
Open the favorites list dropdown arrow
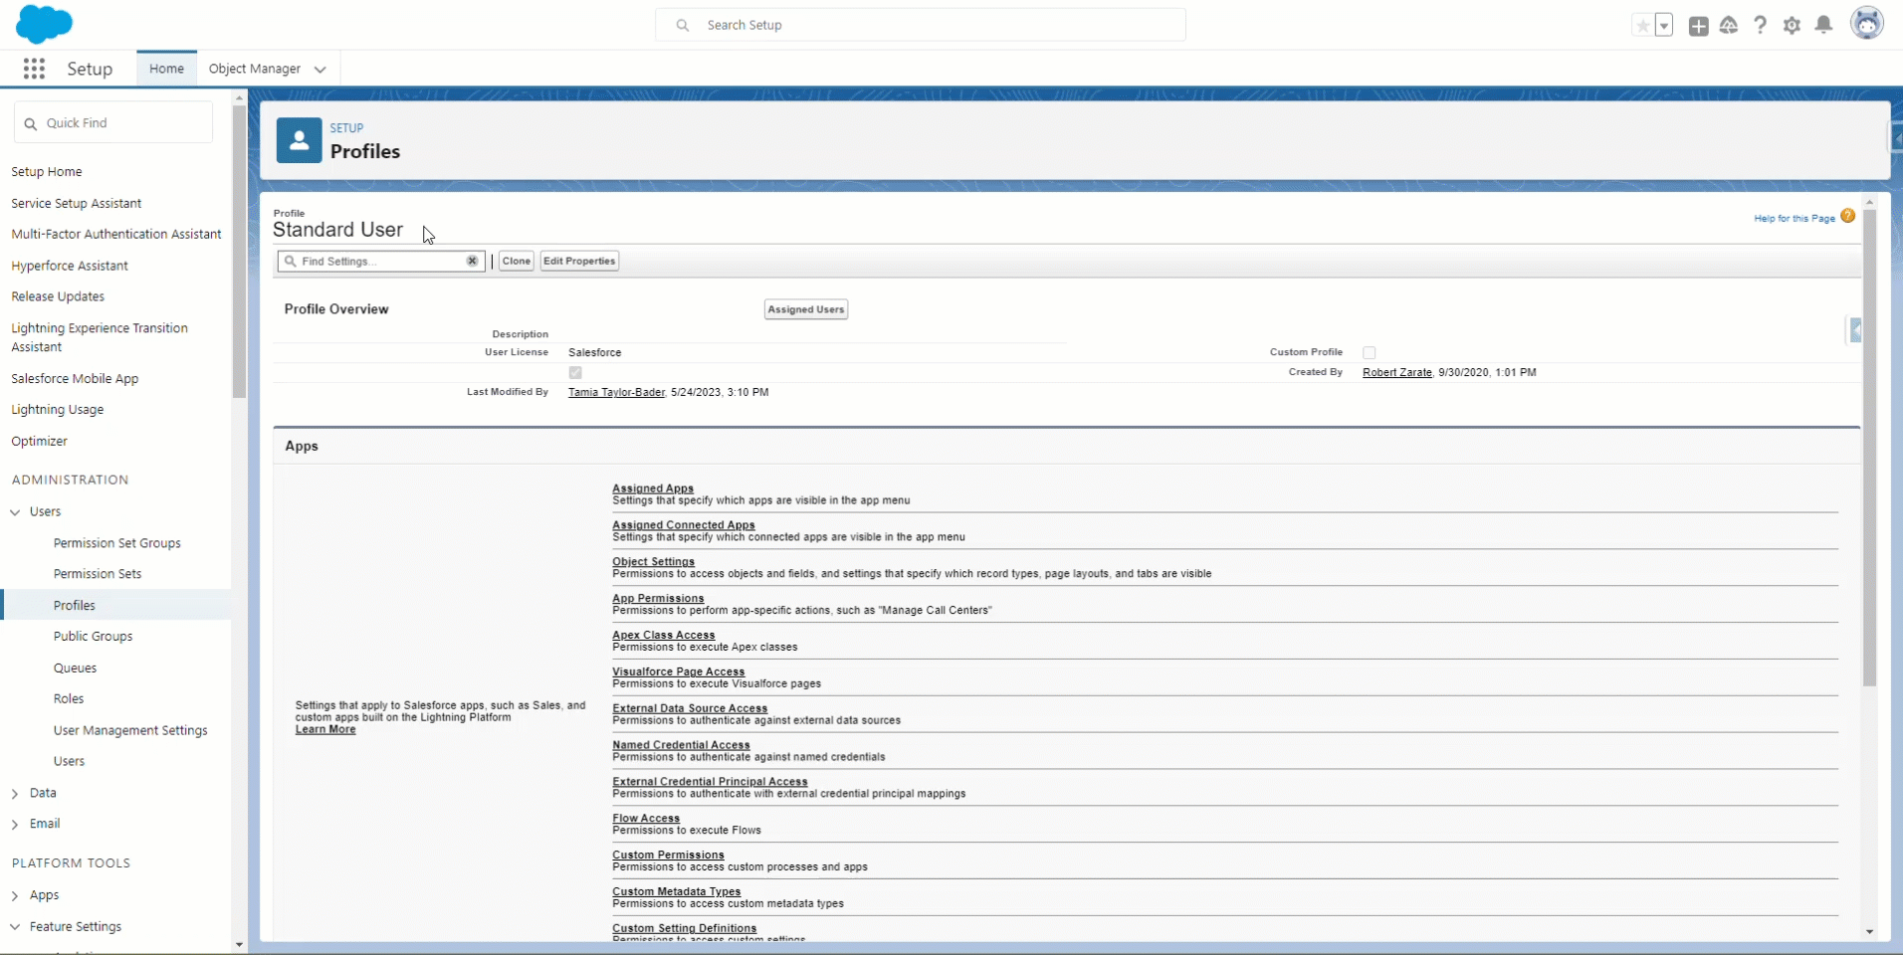[x=1664, y=26]
